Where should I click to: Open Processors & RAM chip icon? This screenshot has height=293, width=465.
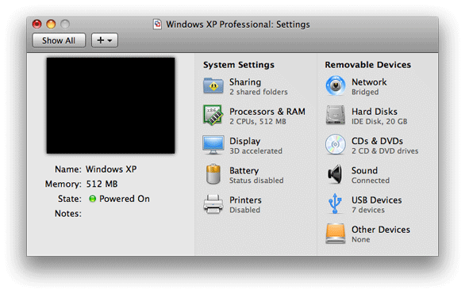(213, 115)
